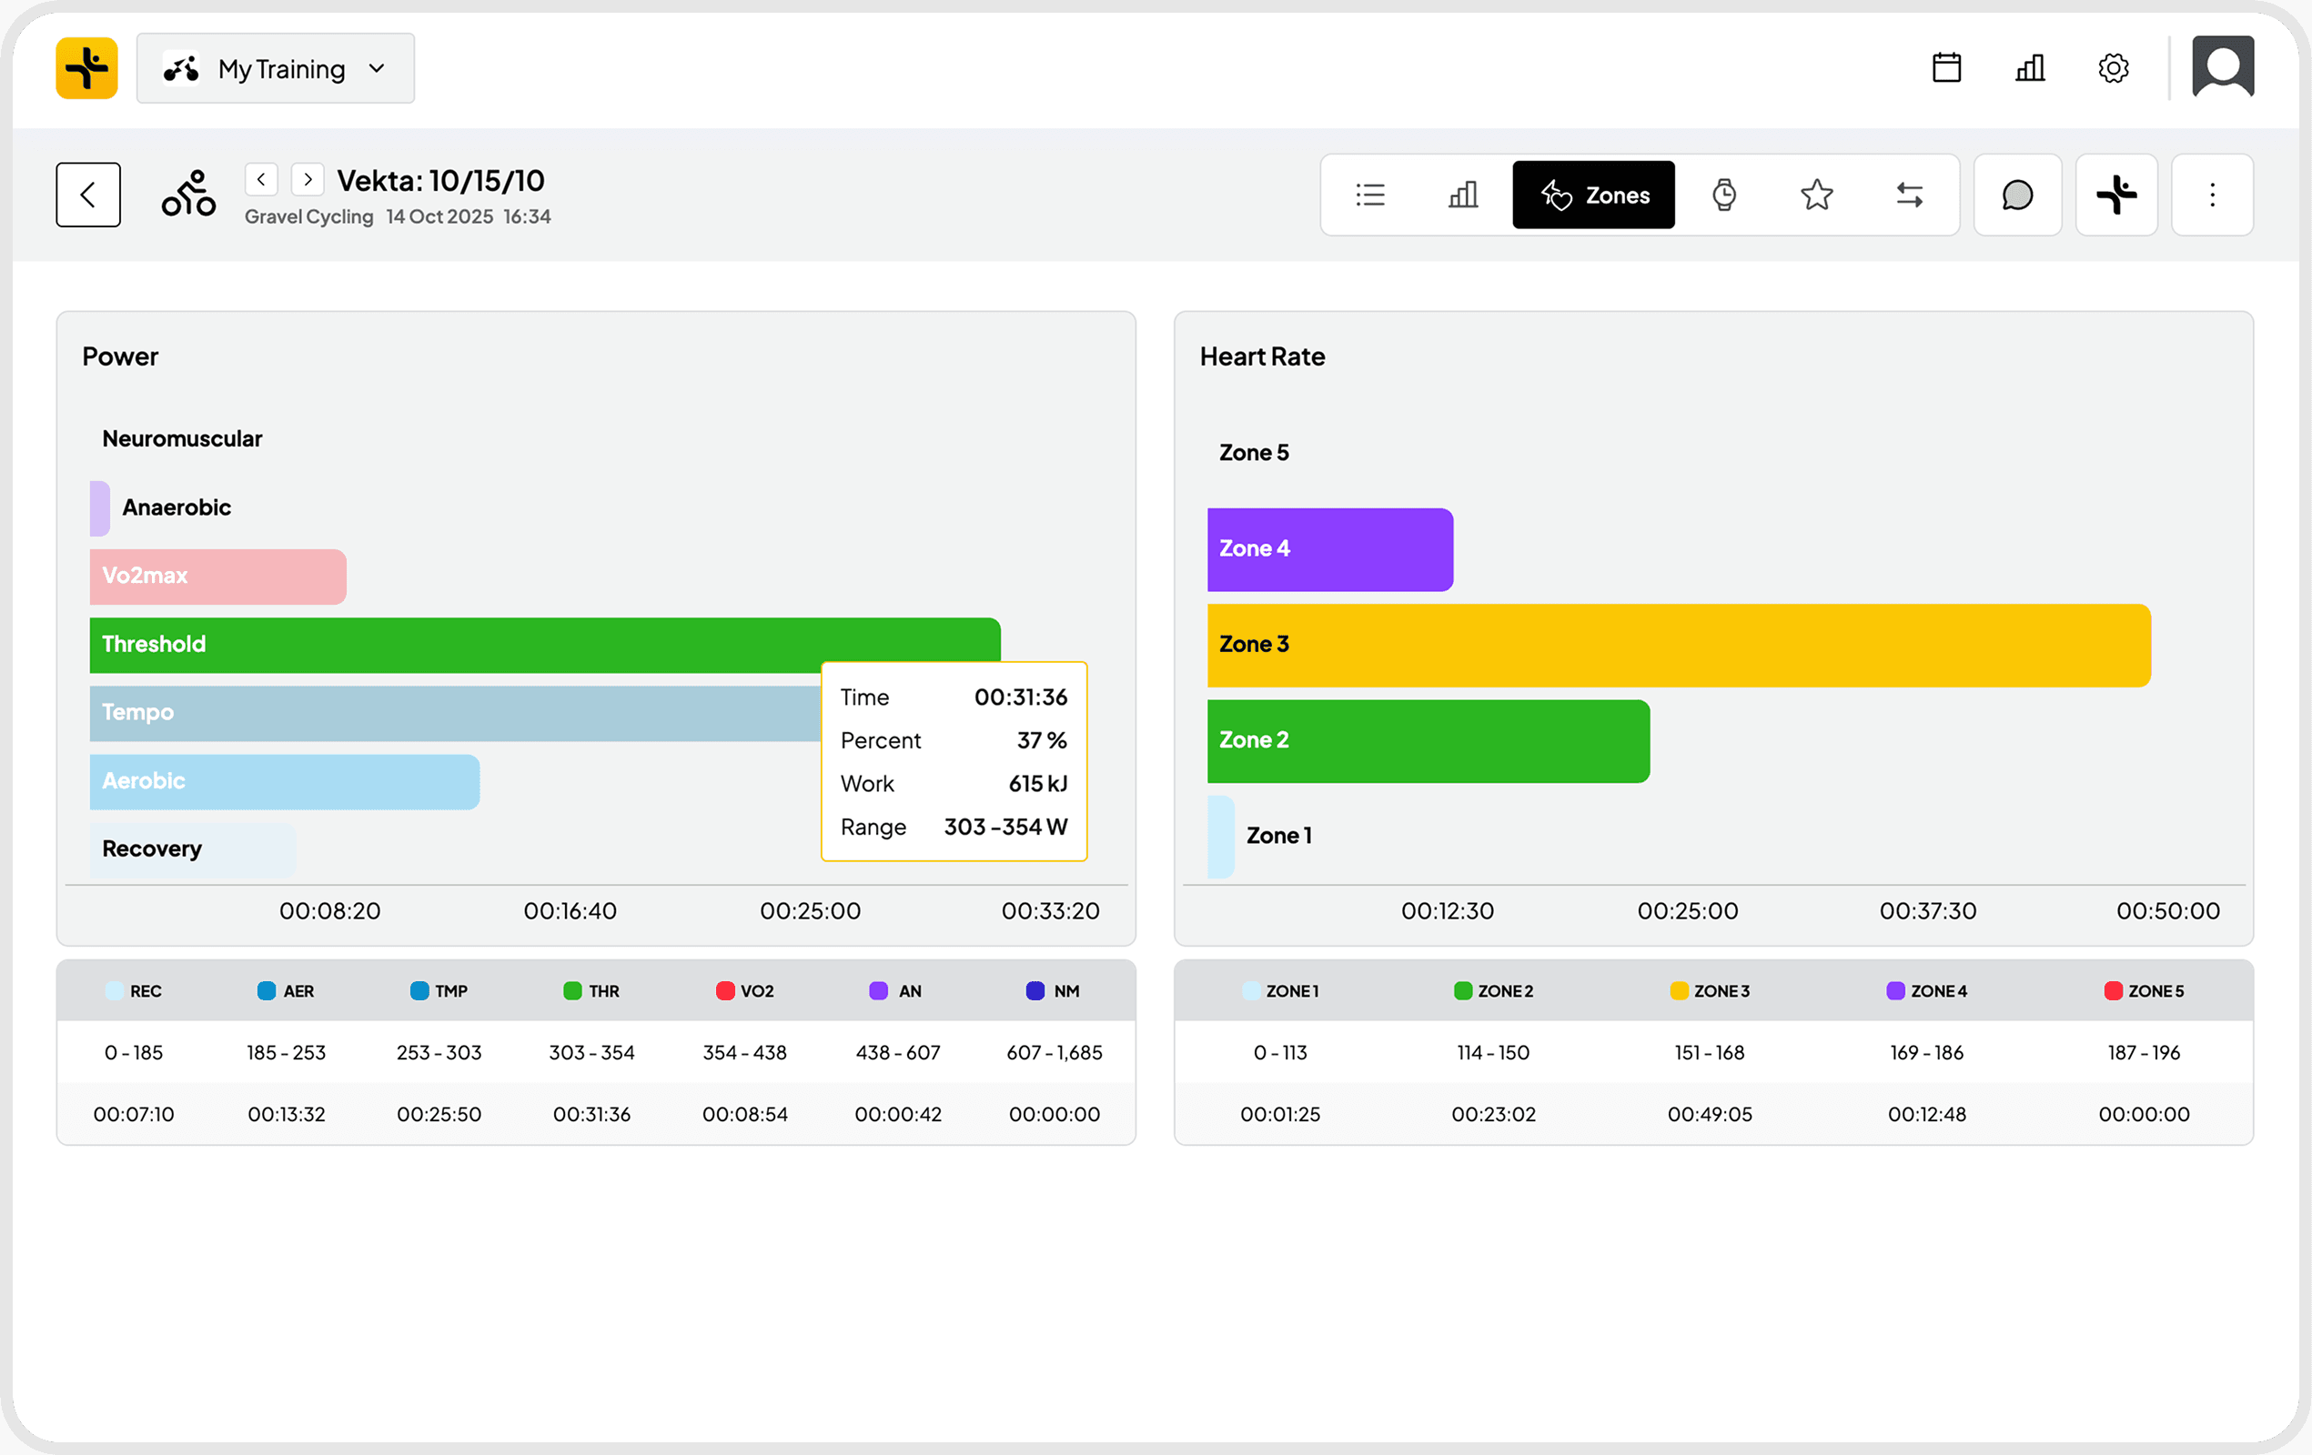Click the user profile avatar
Viewport: 2312px width, 1455px height.
pyautogui.click(x=2223, y=67)
